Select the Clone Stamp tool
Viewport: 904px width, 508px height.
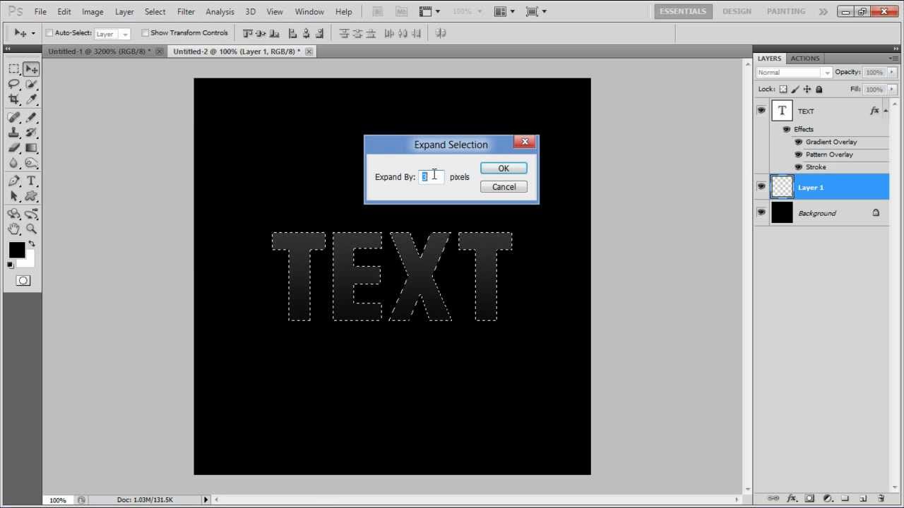point(14,133)
